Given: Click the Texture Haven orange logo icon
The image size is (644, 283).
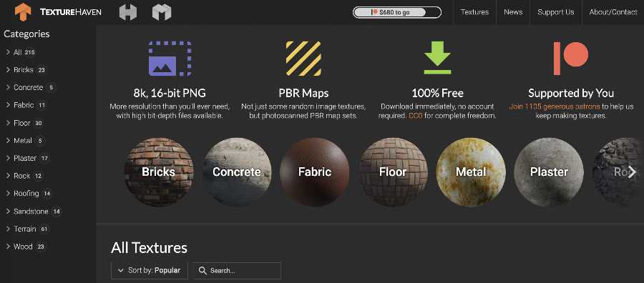Looking at the screenshot, I should (23, 12).
